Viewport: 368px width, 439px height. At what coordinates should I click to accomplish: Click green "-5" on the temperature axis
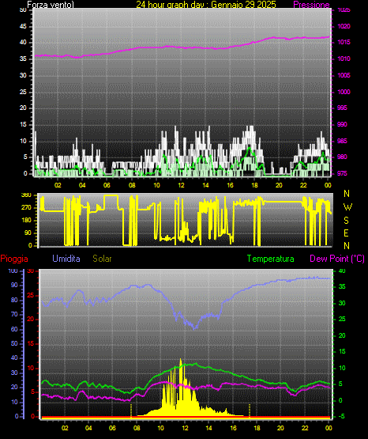[x=342, y=416]
